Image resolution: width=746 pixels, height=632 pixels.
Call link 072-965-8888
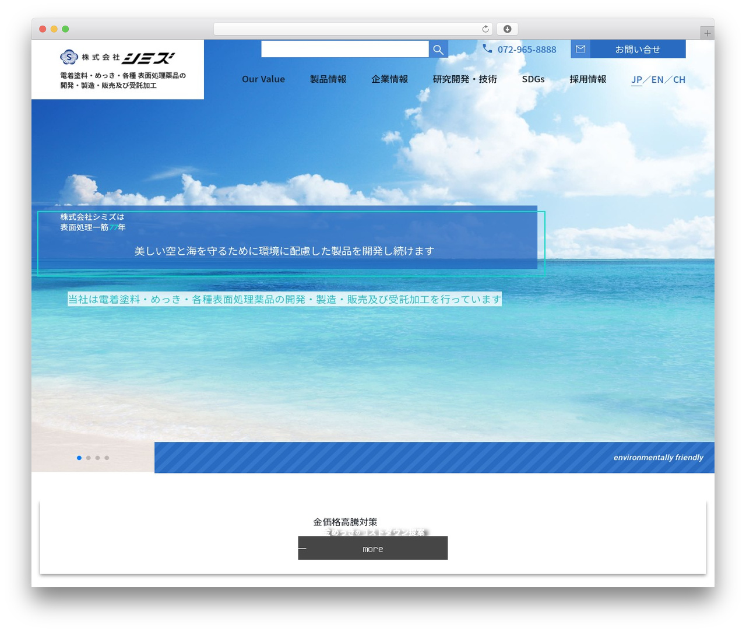click(527, 50)
